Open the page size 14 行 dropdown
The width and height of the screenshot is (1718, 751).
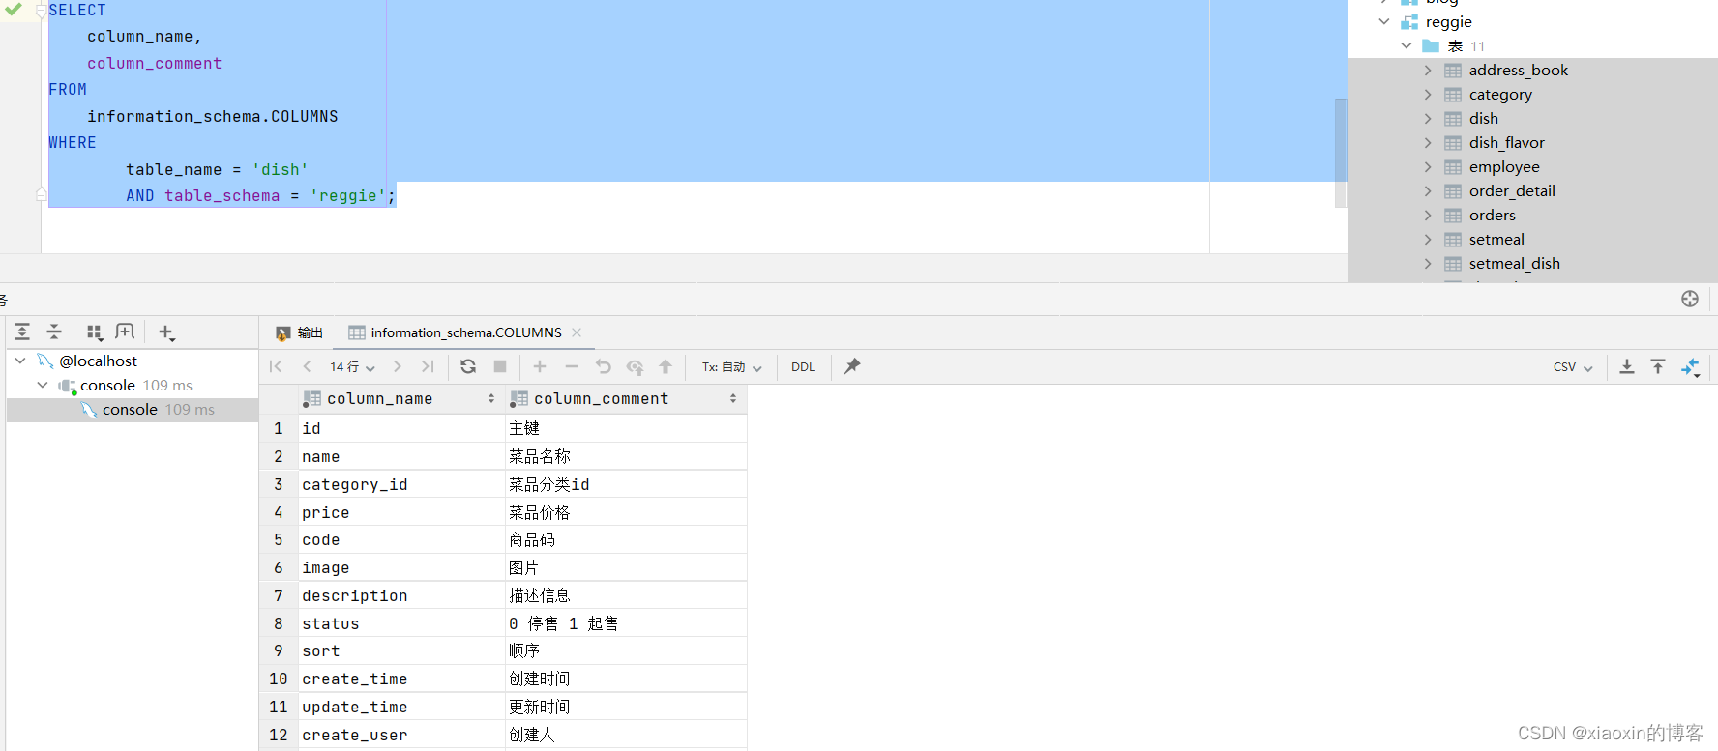click(352, 367)
